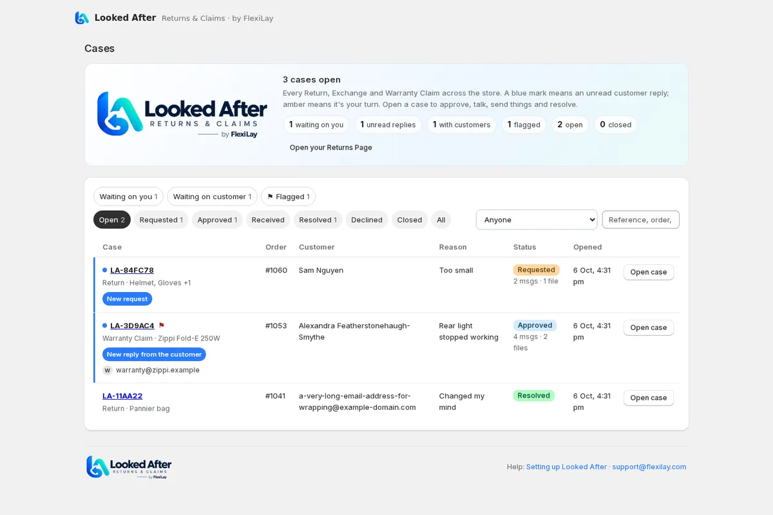Open case for order #1060

click(649, 272)
